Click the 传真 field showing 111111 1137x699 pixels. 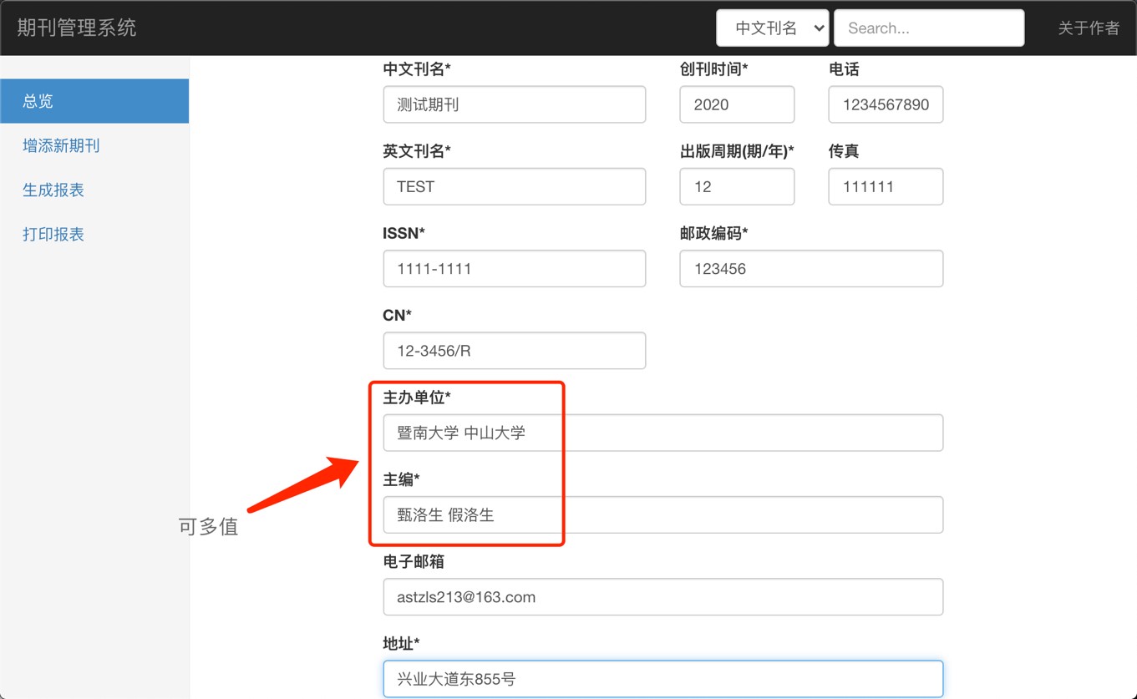point(886,186)
